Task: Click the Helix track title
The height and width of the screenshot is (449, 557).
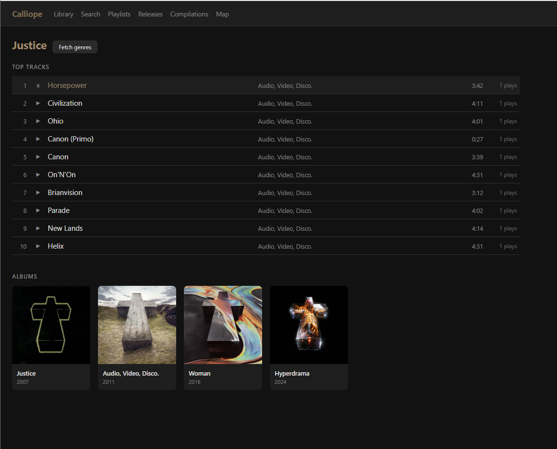Action: point(56,246)
